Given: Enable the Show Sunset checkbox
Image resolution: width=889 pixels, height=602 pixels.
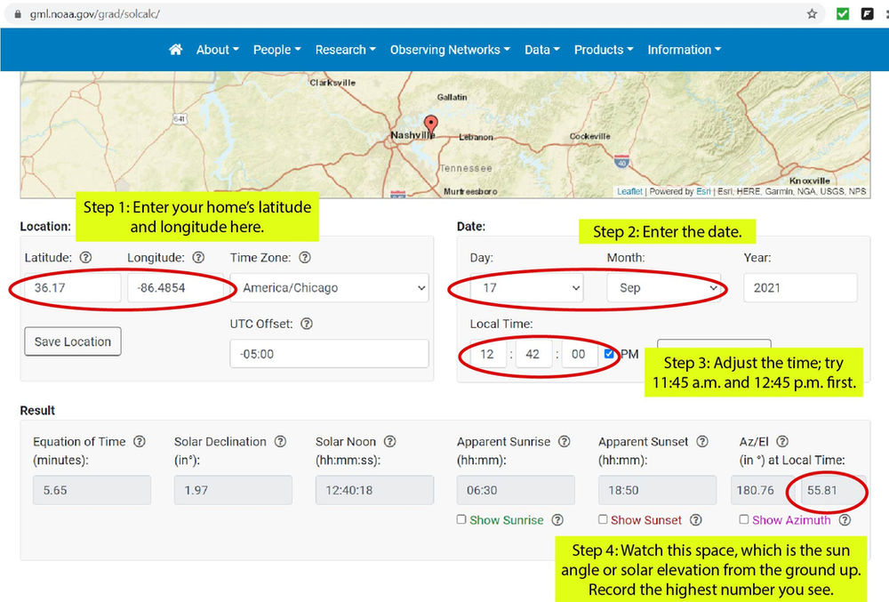Looking at the screenshot, I should (x=603, y=519).
